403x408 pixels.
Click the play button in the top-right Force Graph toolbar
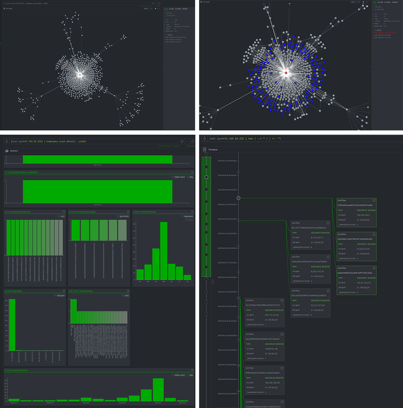click(363, 2)
